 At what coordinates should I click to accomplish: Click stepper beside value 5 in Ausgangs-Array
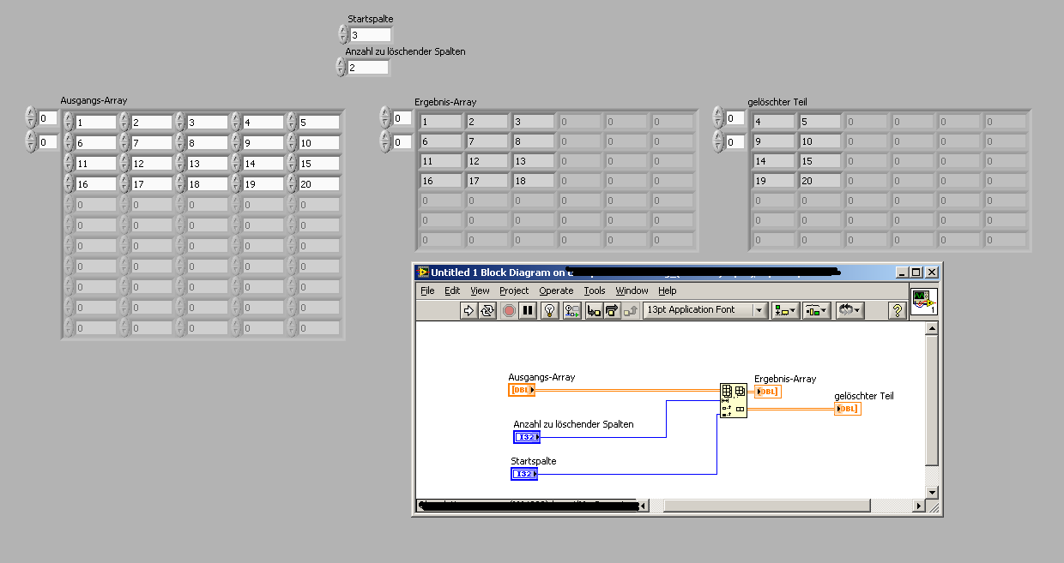click(291, 123)
